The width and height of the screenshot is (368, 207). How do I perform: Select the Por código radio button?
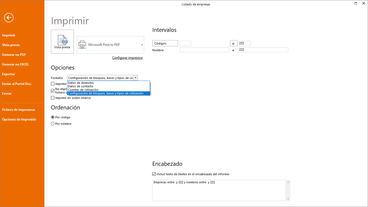[x=53, y=117]
